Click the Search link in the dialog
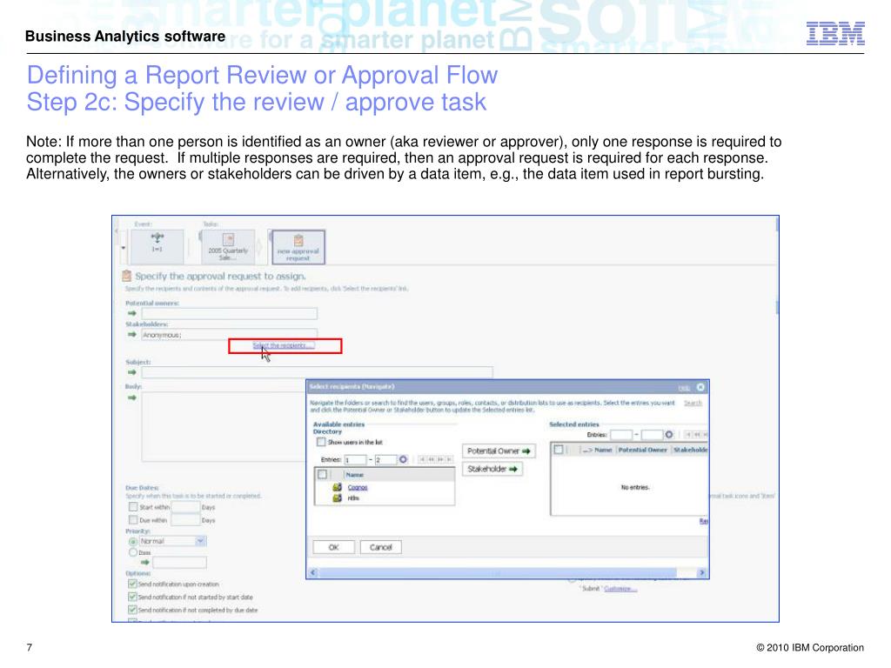This screenshot has width=891, height=668. point(693,403)
